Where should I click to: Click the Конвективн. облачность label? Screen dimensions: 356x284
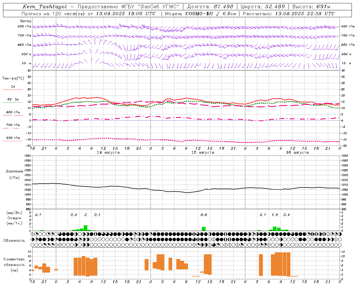coord(14,262)
